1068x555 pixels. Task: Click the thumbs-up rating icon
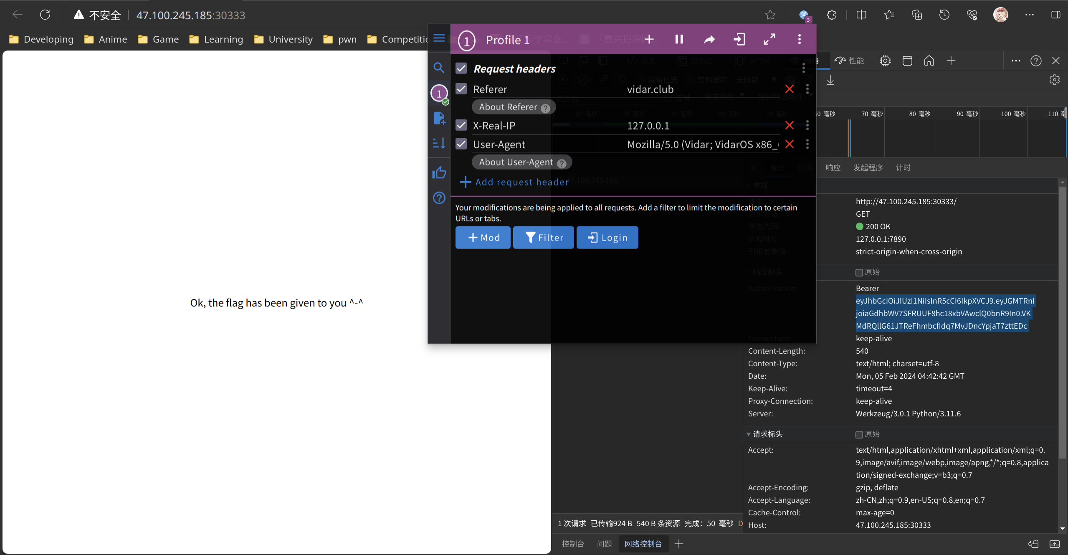[439, 173]
